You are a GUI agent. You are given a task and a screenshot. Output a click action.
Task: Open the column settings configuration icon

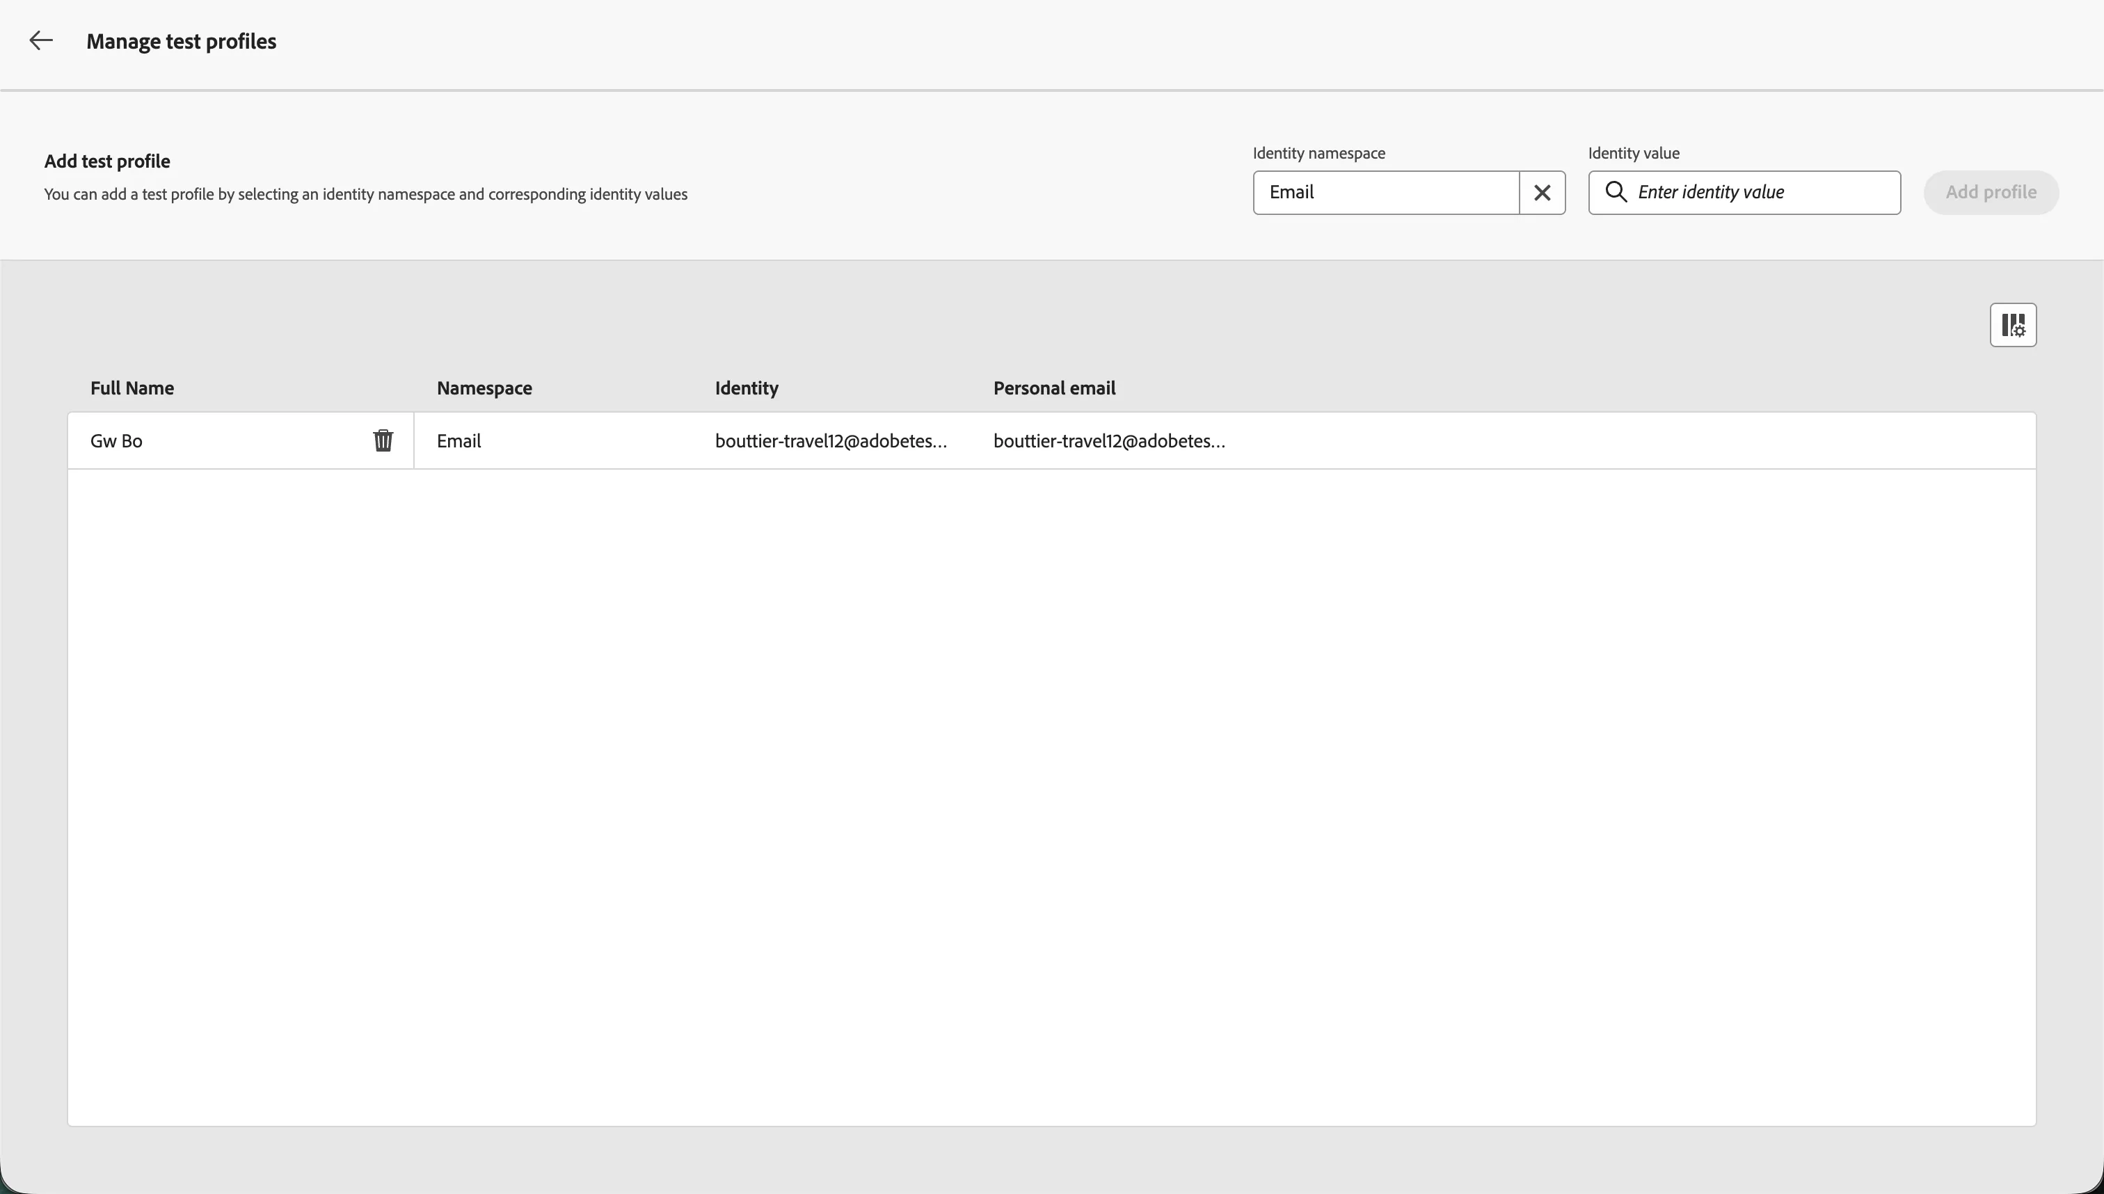(x=2013, y=325)
